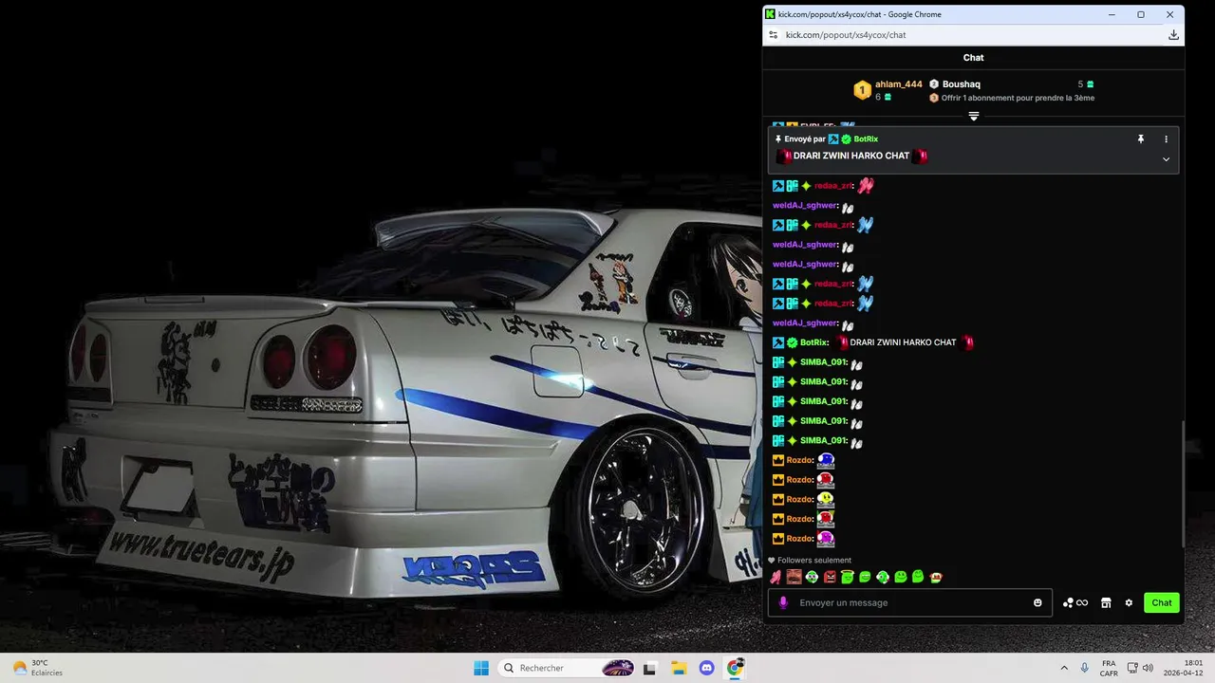Open the system volume control

click(1149, 668)
